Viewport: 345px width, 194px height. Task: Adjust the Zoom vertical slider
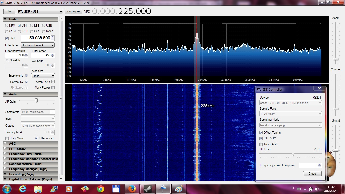(x=336, y=59)
